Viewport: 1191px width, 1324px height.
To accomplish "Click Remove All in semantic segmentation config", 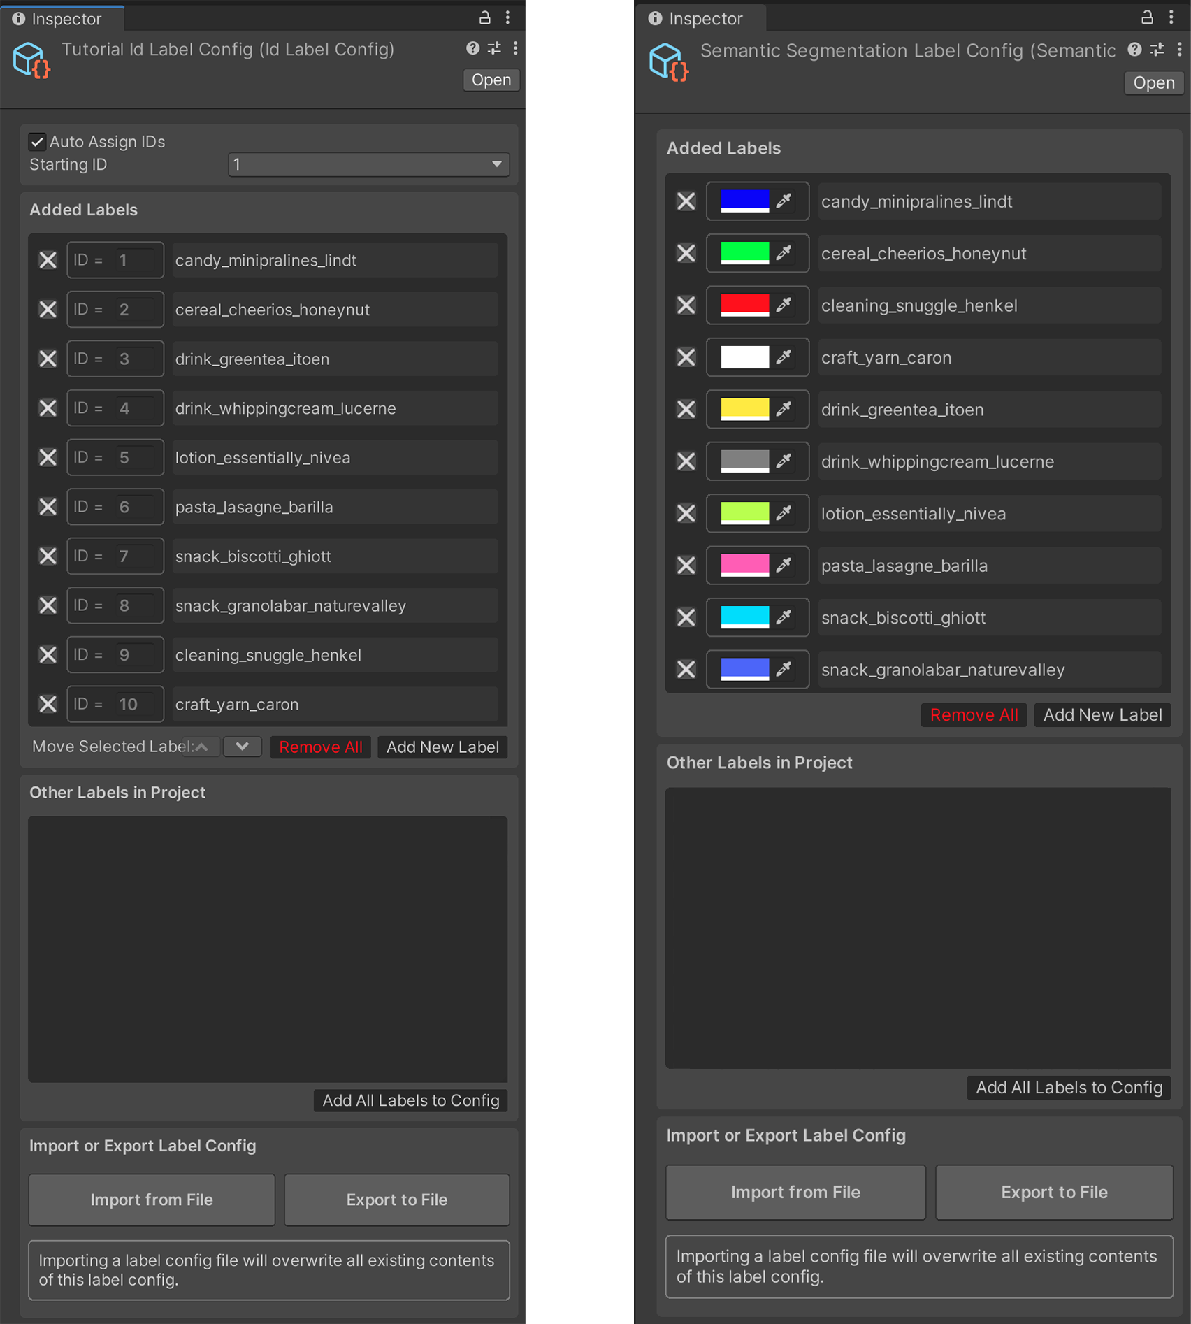I will point(973,714).
